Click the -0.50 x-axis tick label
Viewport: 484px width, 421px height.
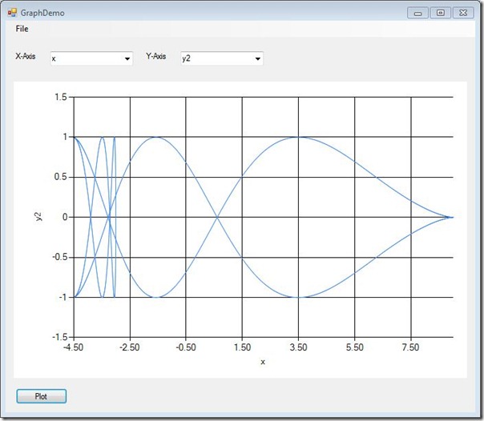[186, 347]
